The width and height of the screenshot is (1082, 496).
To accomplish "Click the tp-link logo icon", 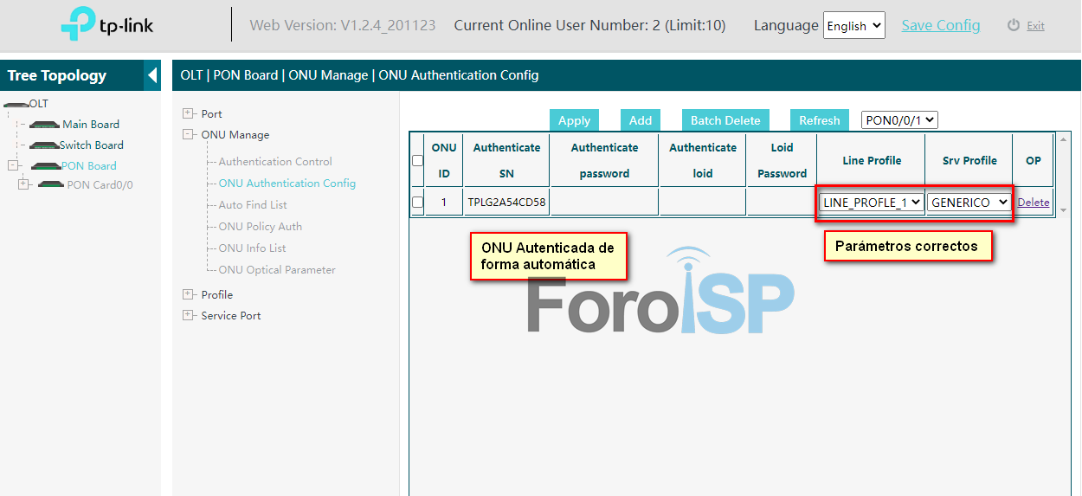I will (78, 25).
